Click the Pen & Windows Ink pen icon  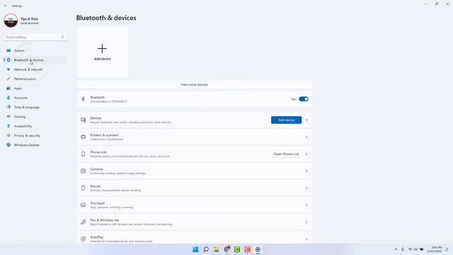click(x=84, y=222)
